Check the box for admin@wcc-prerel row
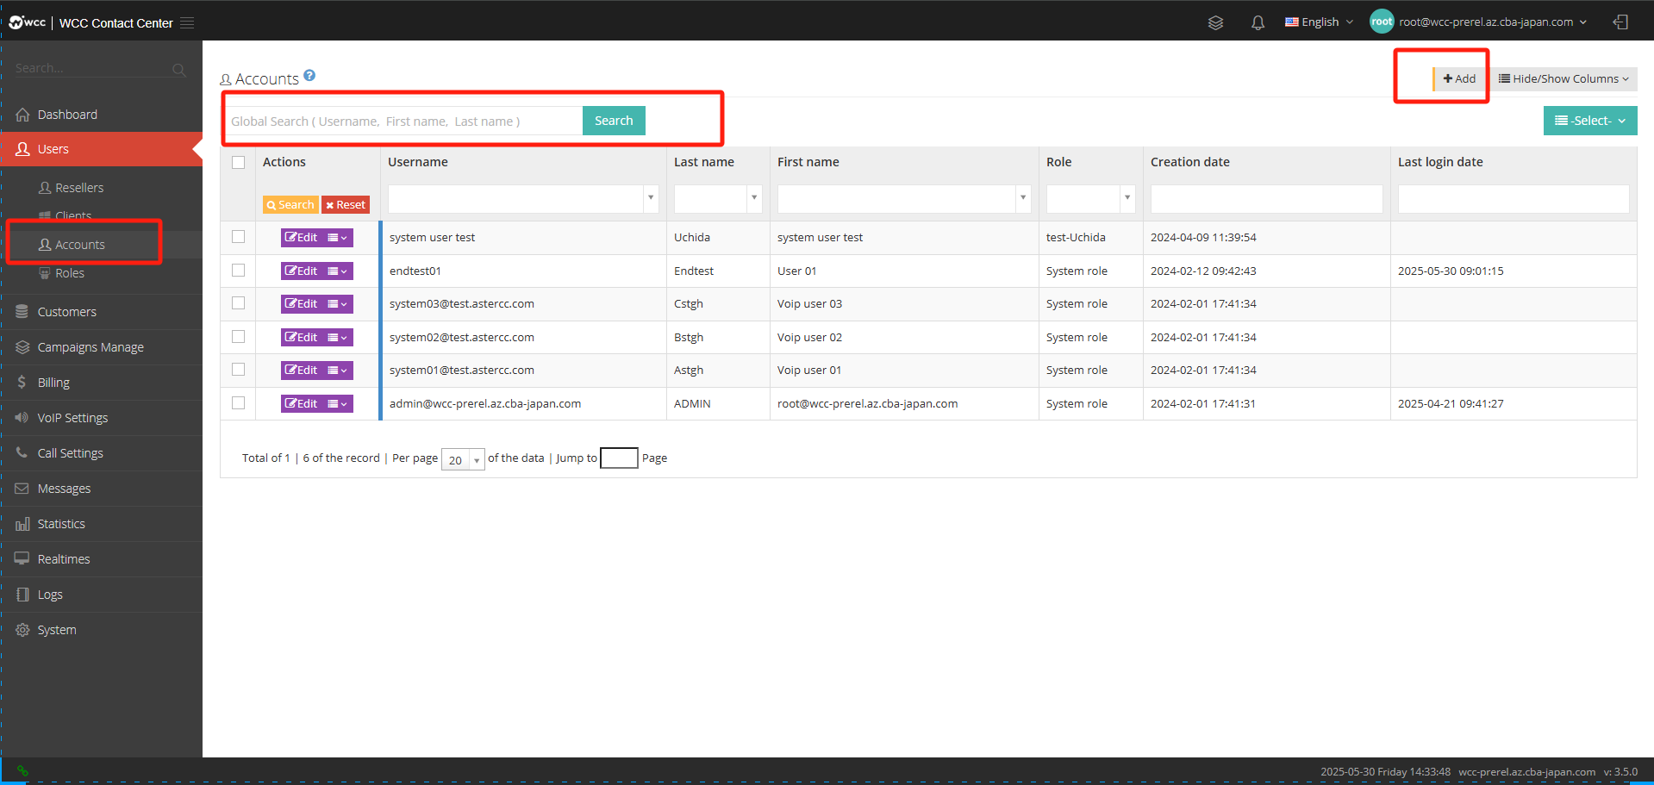 coord(239,403)
